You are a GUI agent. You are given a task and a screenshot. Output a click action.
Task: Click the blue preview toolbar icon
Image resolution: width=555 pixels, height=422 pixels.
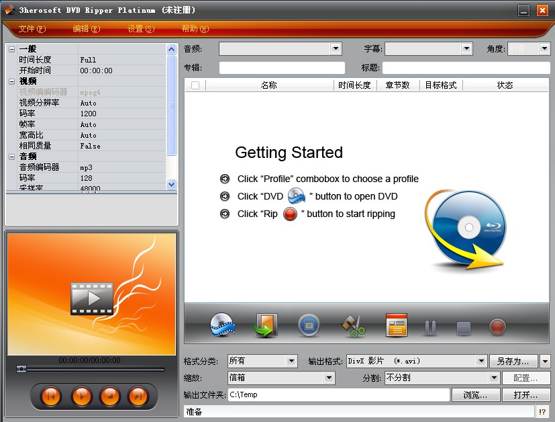308,327
